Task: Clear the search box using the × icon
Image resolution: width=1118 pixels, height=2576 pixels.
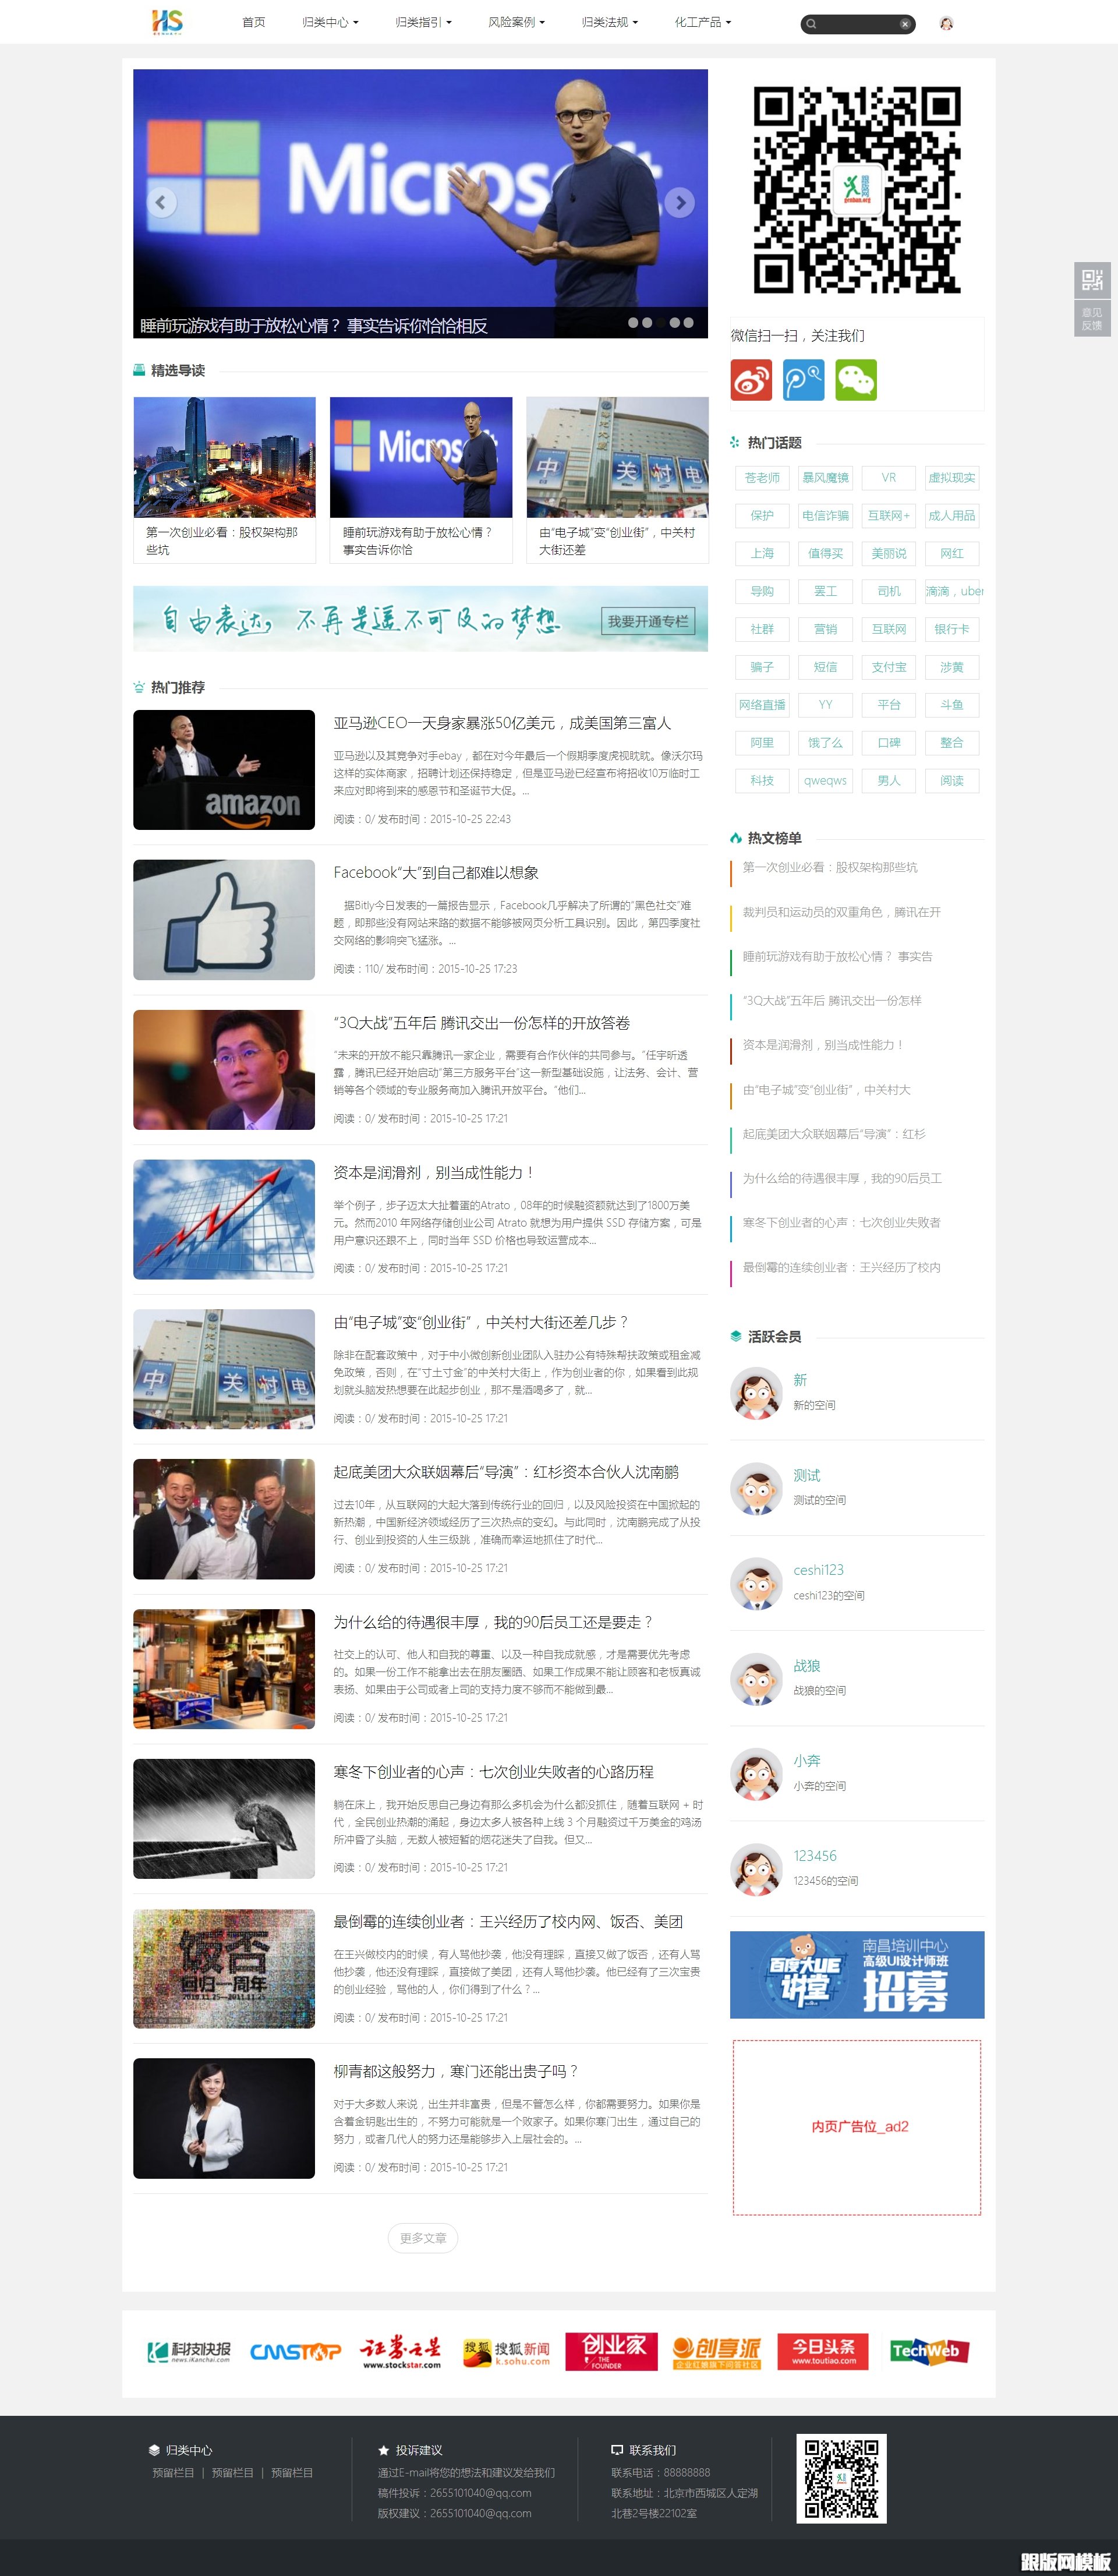Action: (x=905, y=25)
